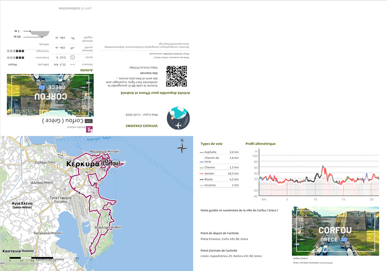Click the magenta balade urbaine activity icon

[89, 129]
